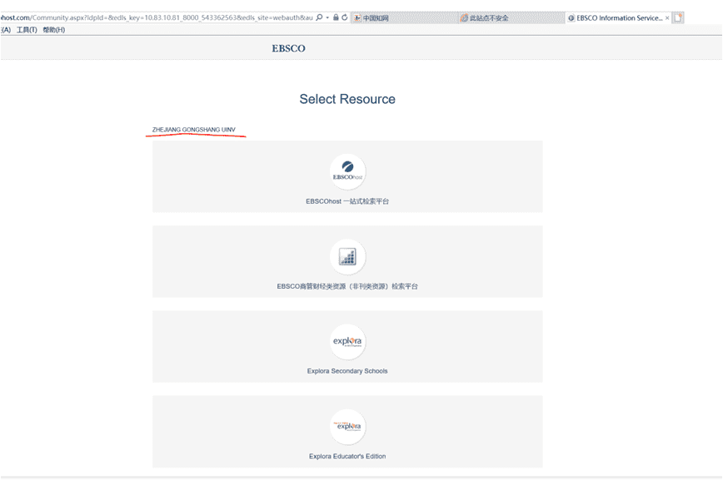723x480 pixels.
Task: Click the search magnifier in address bar
Action: tap(319, 17)
